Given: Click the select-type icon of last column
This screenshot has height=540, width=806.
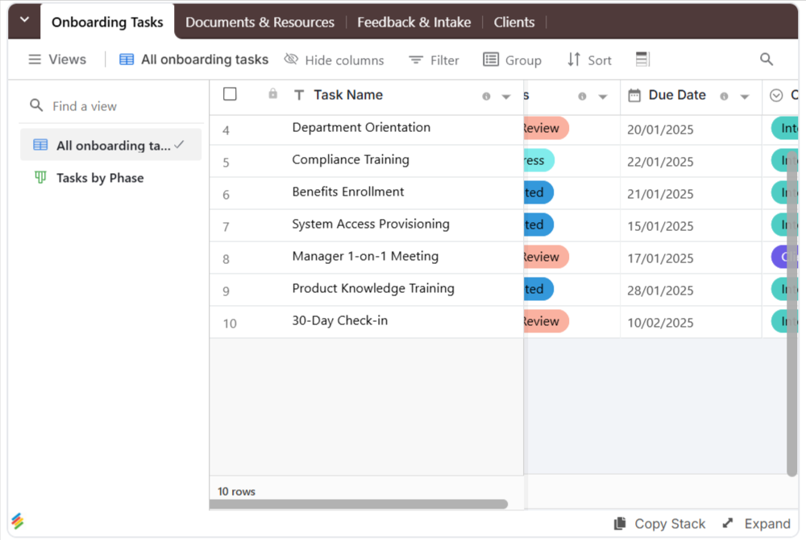Looking at the screenshot, I should (776, 95).
